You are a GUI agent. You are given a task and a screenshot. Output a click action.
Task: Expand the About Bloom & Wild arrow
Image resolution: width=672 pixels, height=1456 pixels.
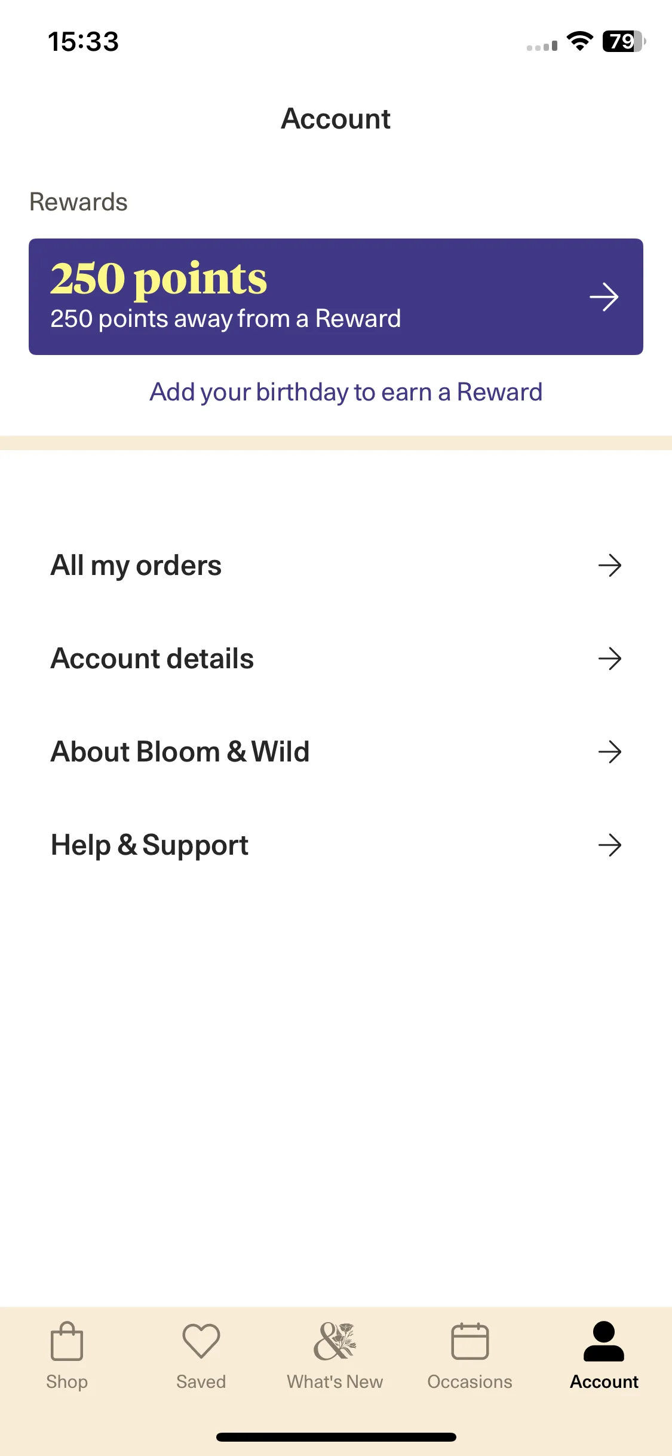pyautogui.click(x=610, y=752)
